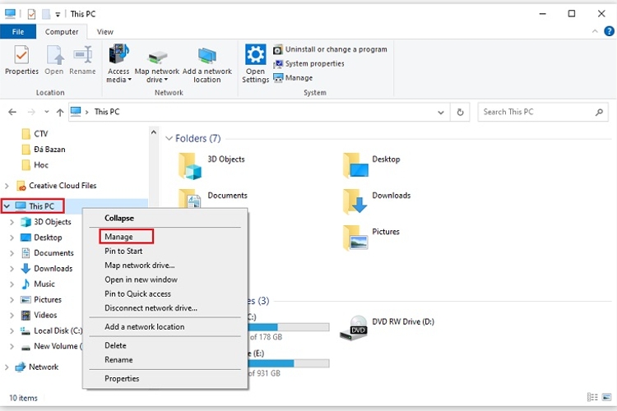Open the Map network drive ribbon button
Screen dimensions: 617x411
[157, 66]
